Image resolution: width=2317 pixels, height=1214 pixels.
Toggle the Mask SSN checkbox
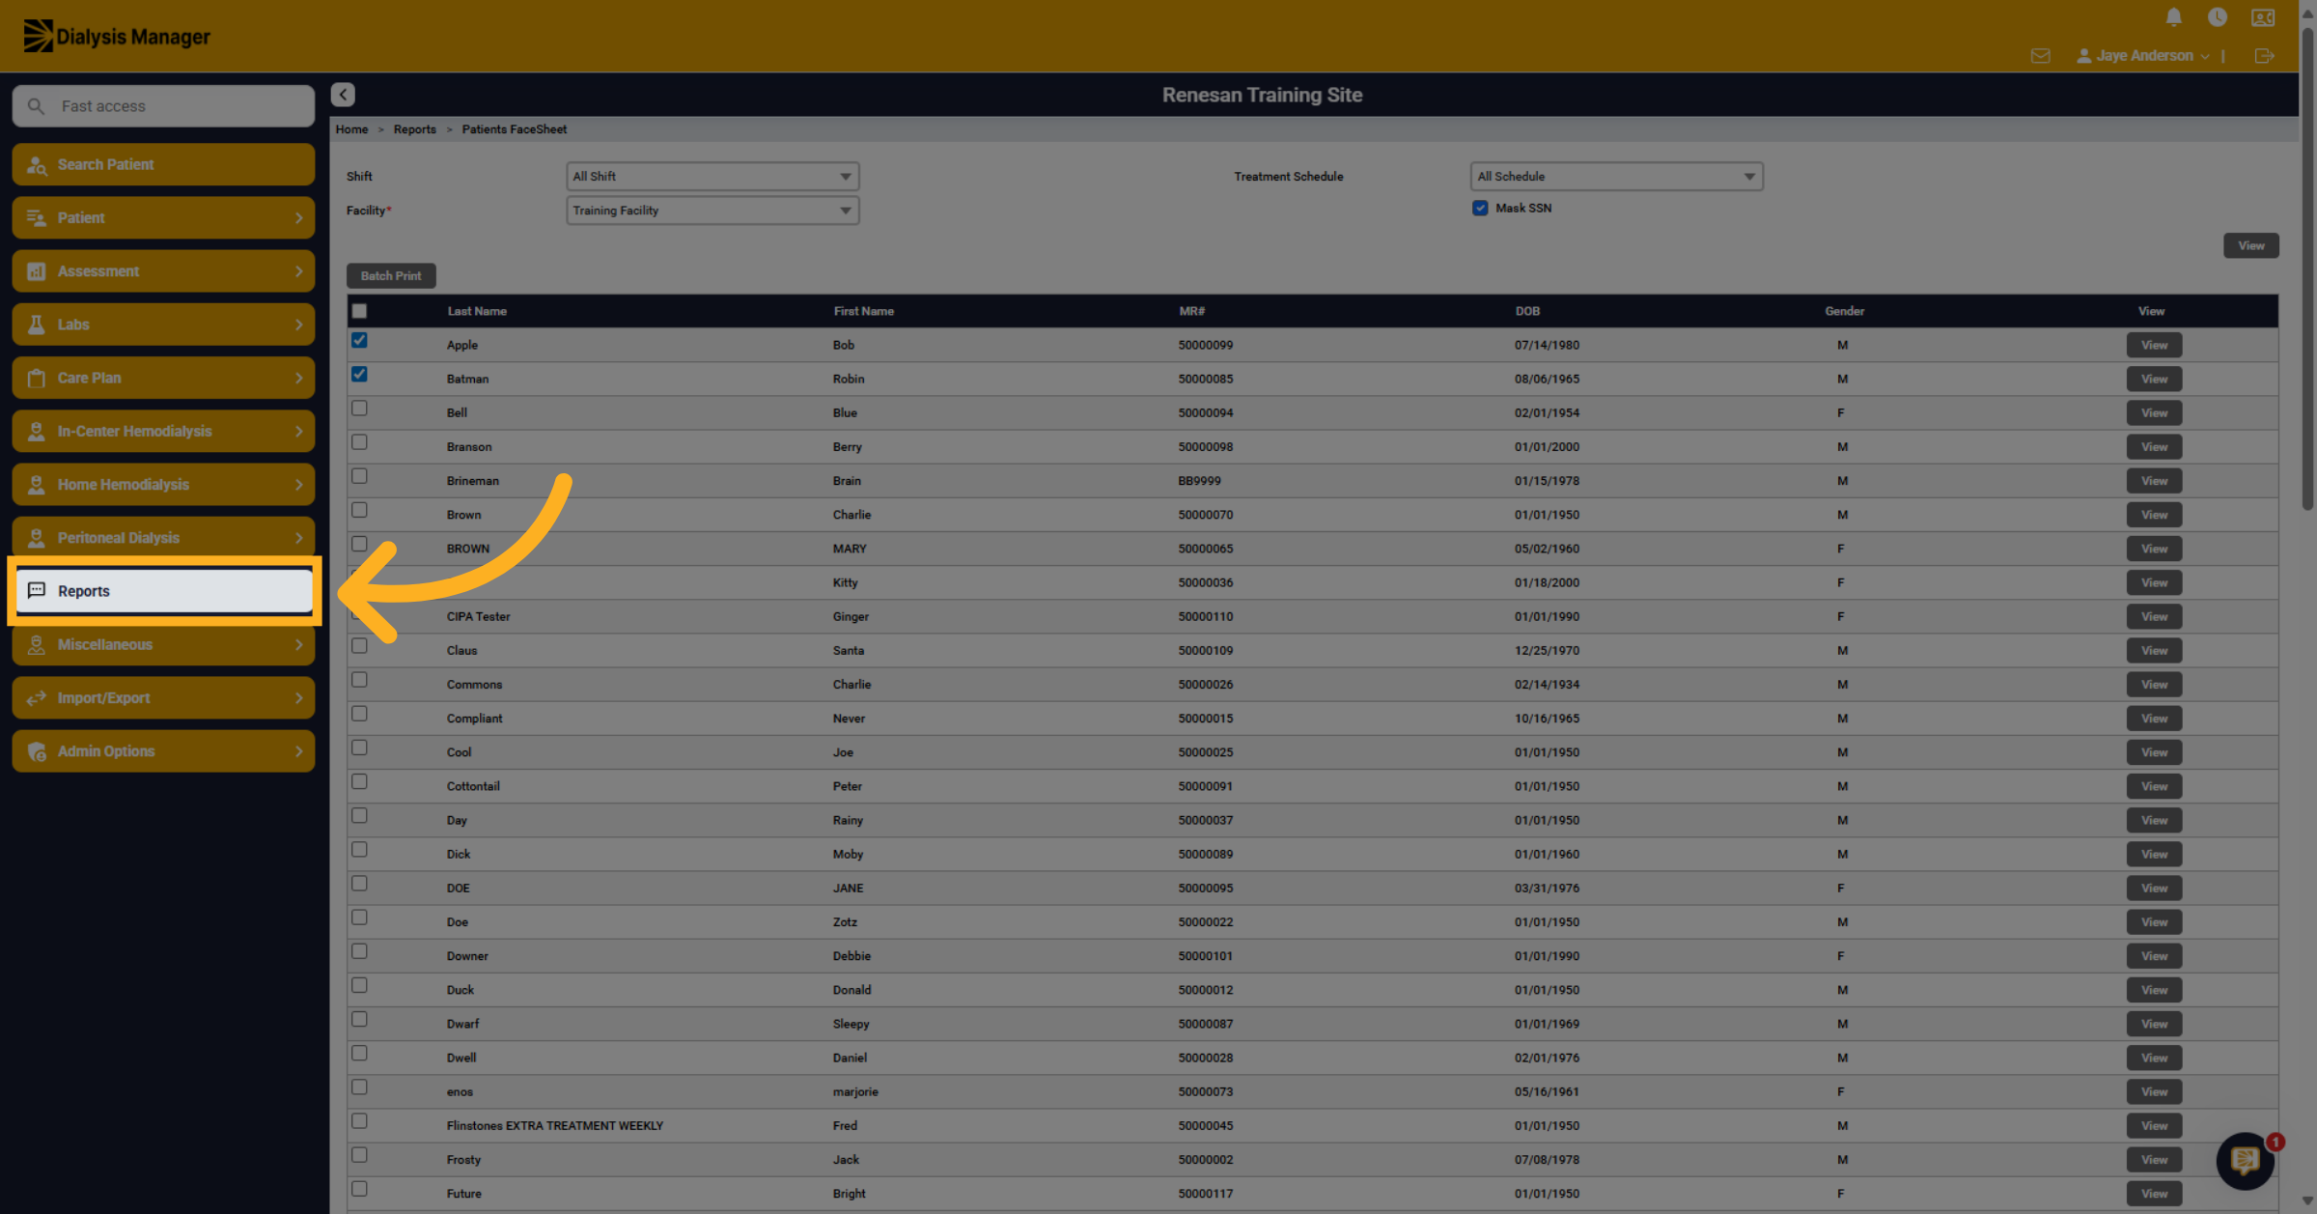pos(1480,208)
